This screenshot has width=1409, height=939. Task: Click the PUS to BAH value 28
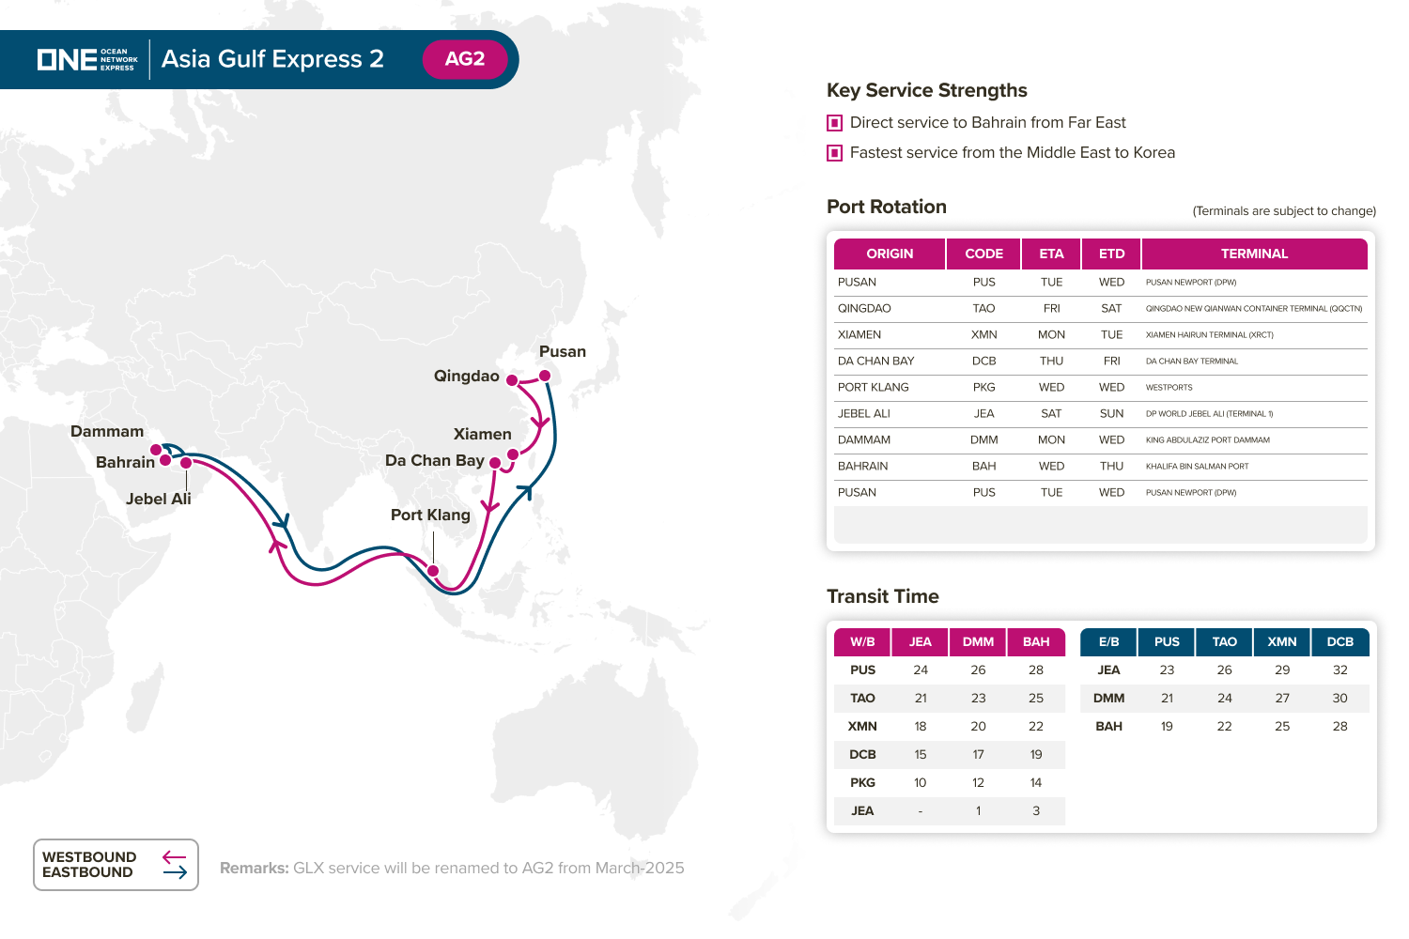click(x=1036, y=670)
